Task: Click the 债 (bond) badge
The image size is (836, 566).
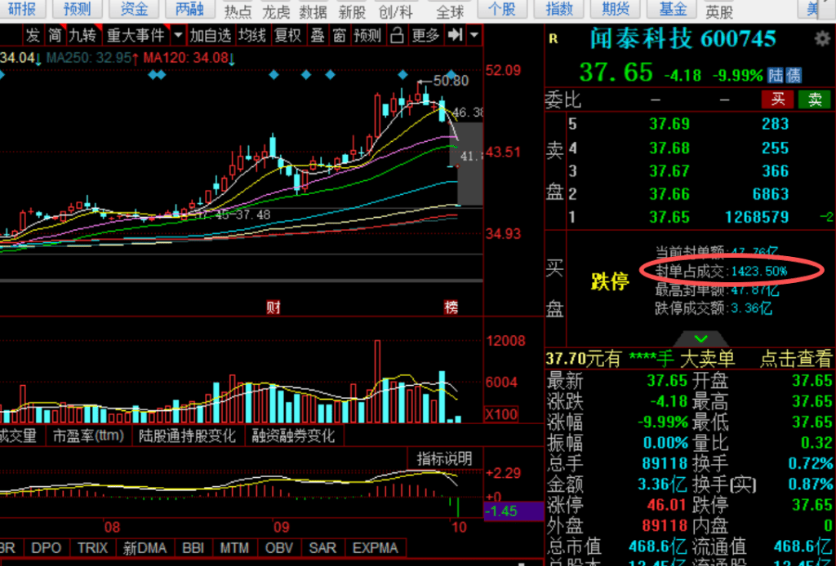Action: [793, 75]
